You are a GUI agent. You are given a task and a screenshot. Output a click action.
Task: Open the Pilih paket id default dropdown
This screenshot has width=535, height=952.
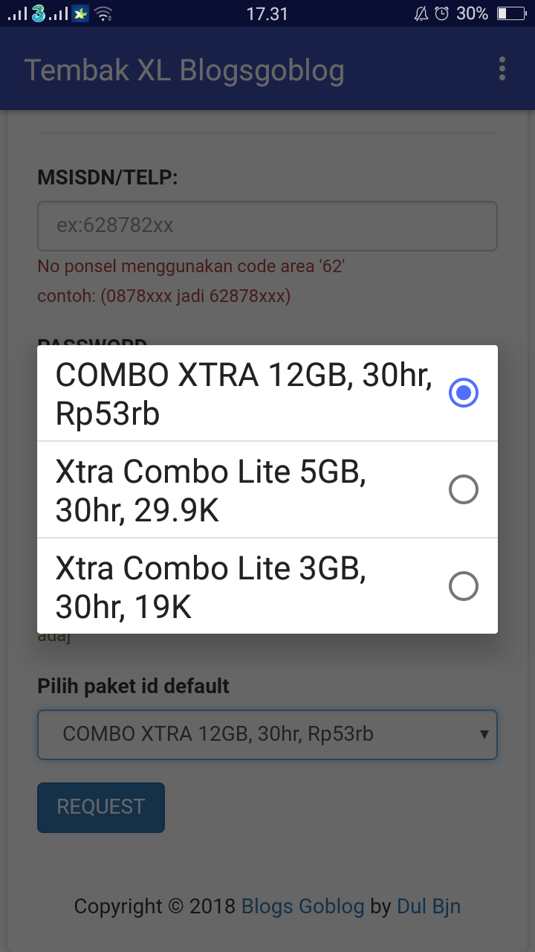pyautogui.click(x=267, y=734)
